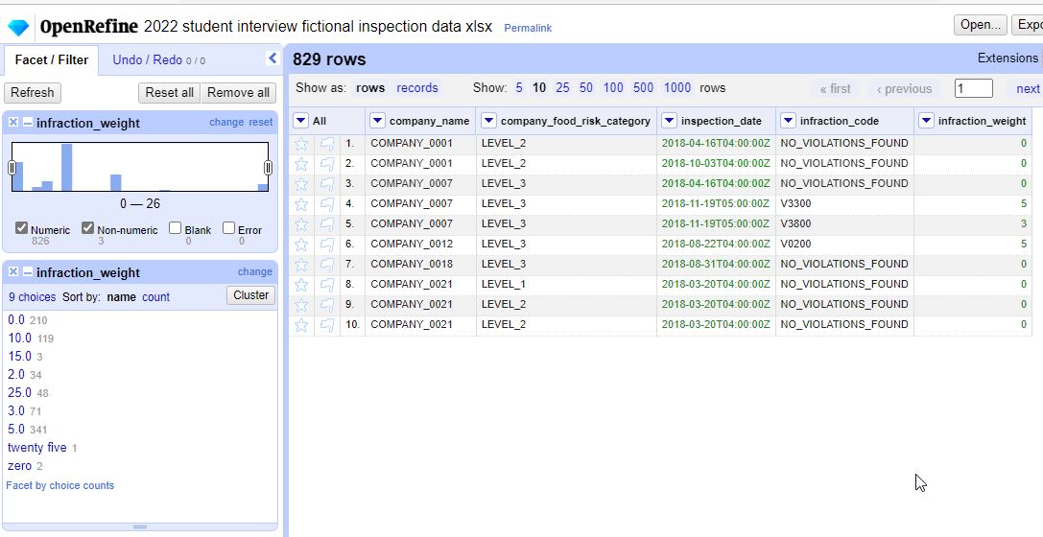Open infraction_code column dropdown
The width and height of the screenshot is (1043, 537).
[x=788, y=120]
